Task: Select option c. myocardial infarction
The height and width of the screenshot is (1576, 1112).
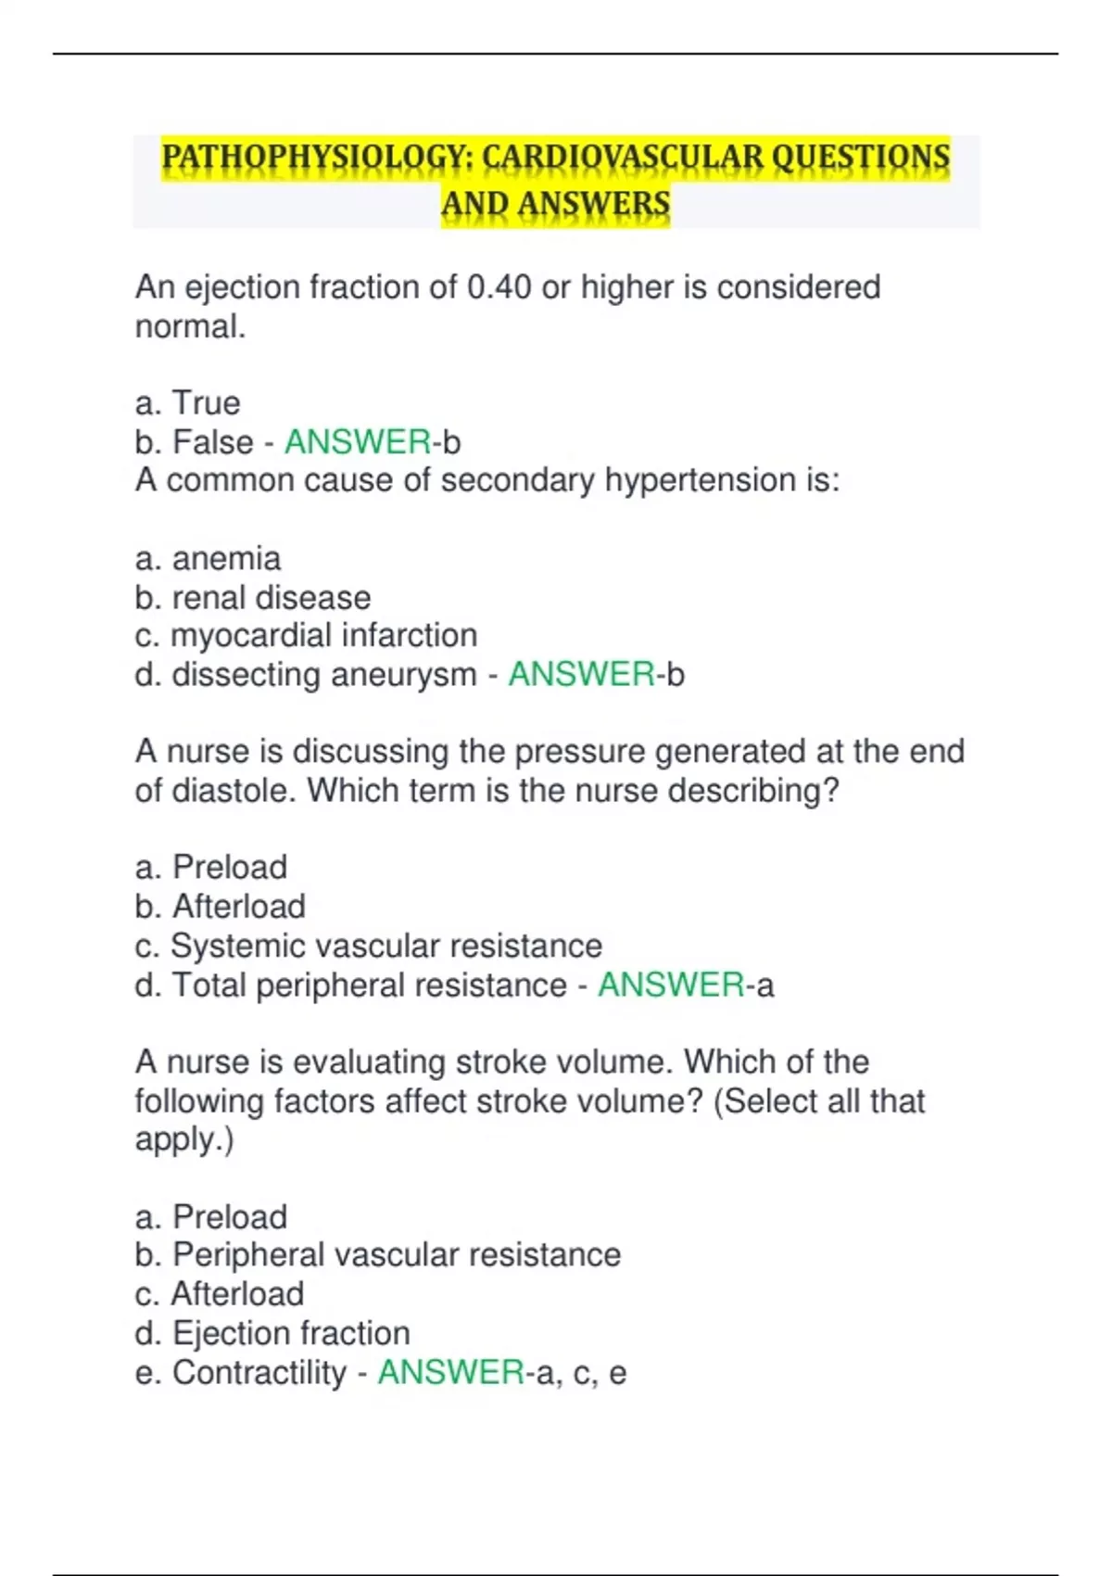Action: (x=306, y=636)
